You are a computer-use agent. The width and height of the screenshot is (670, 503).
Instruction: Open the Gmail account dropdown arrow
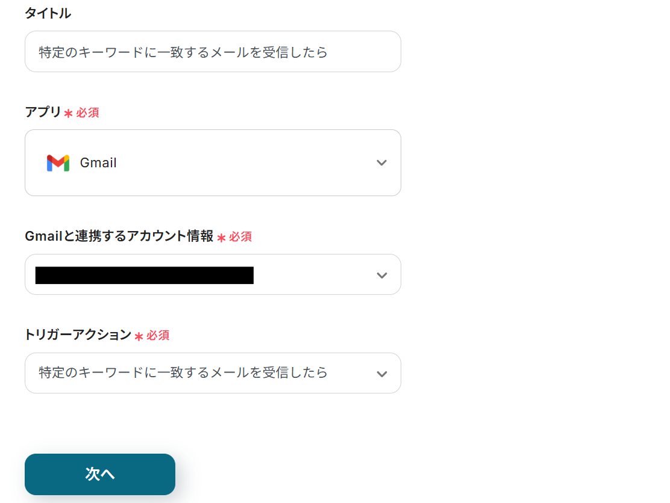[381, 275]
